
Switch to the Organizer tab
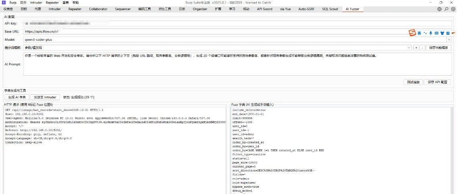(x=200, y=9)
